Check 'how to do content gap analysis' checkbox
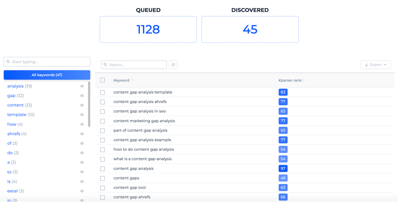The width and height of the screenshot is (398, 202). pyautogui.click(x=103, y=150)
